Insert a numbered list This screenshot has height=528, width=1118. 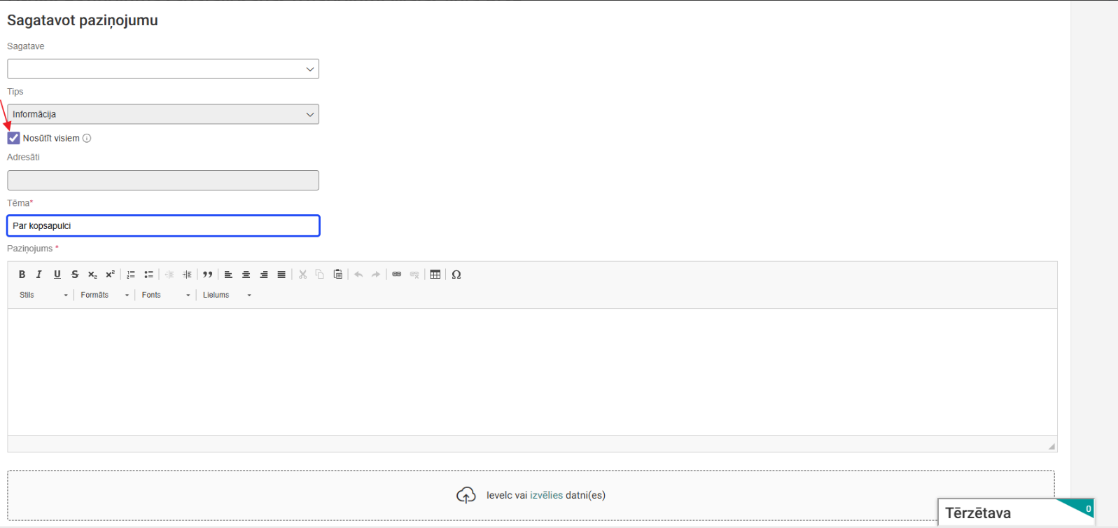pos(131,275)
